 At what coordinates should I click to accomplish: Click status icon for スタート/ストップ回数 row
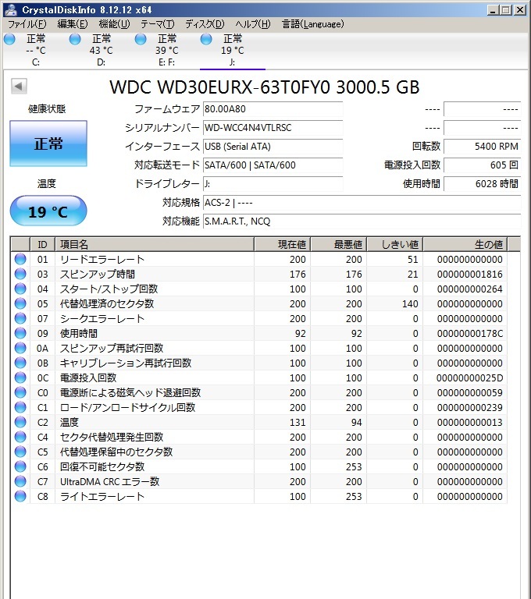tap(20, 289)
